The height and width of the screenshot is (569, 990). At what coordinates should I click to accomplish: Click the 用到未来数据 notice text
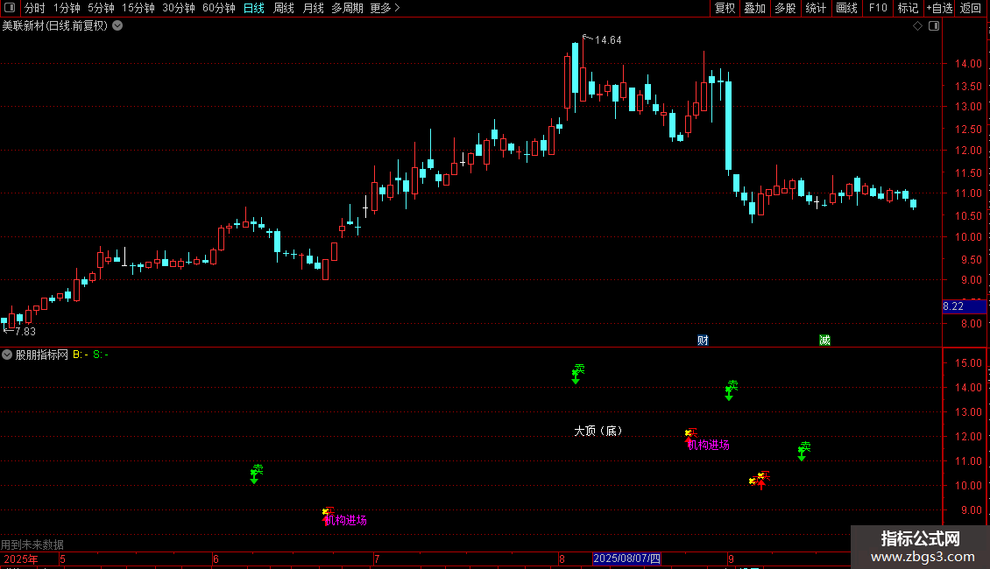[x=32, y=544]
